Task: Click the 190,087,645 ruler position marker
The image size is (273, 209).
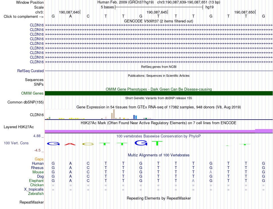Action: click(157, 12)
